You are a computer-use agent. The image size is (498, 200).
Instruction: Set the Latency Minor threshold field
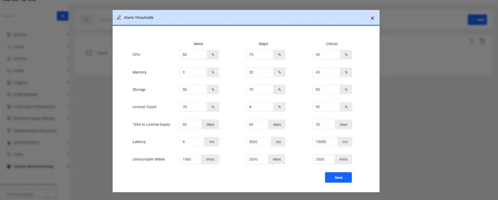192,142
